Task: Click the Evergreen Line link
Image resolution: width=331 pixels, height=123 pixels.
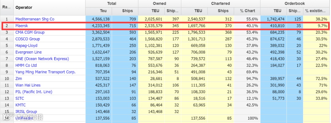Action: click(x=29, y=52)
